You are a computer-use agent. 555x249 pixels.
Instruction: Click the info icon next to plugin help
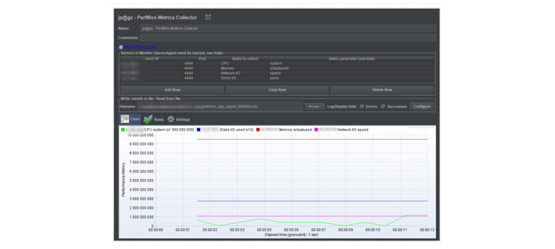coord(121,47)
